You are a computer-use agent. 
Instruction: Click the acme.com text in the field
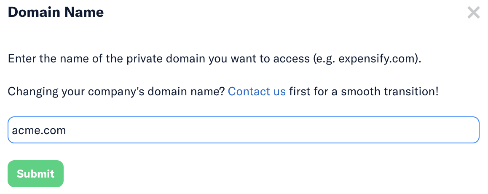(39, 130)
